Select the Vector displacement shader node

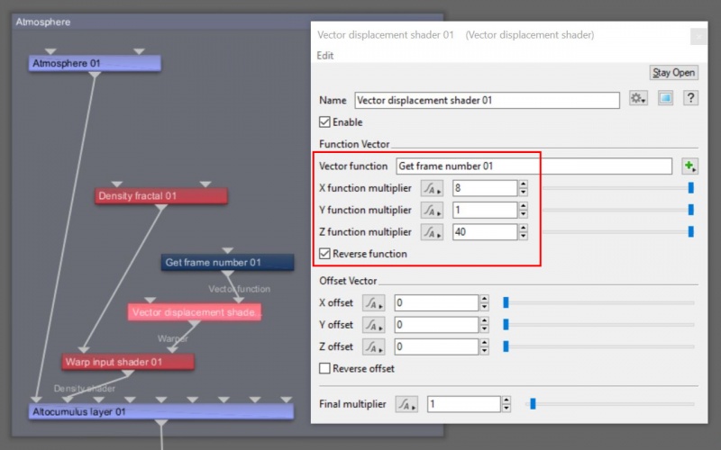pos(195,312)
